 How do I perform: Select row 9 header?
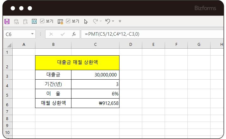pyautogui.click(x=8, y=125)
